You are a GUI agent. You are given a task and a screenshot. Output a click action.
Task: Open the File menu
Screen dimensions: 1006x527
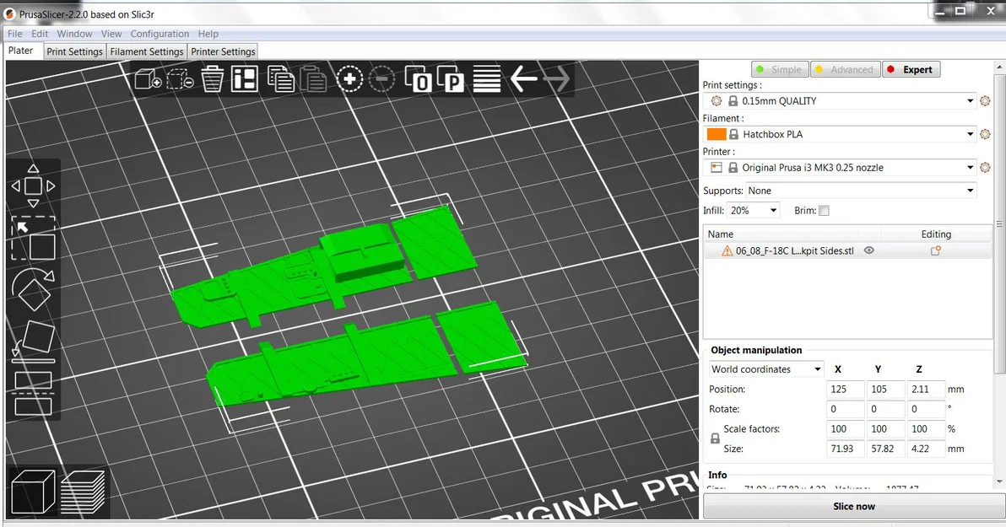pos(14,34)
